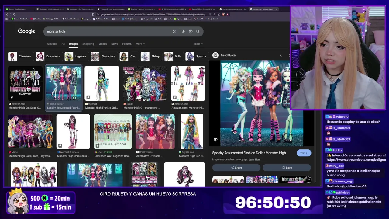This screenshot has height=219, width=389.
Task: Click the Visit button in preview
Action: point(304,153)
